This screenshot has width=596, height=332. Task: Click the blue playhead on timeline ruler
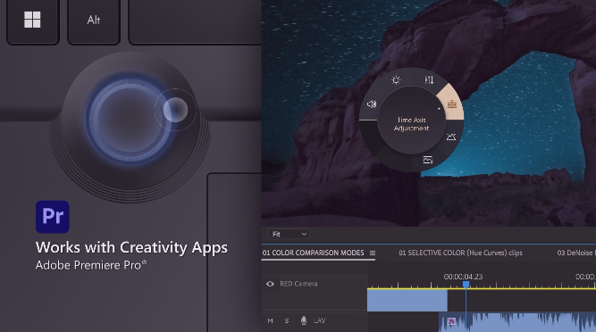466,285
